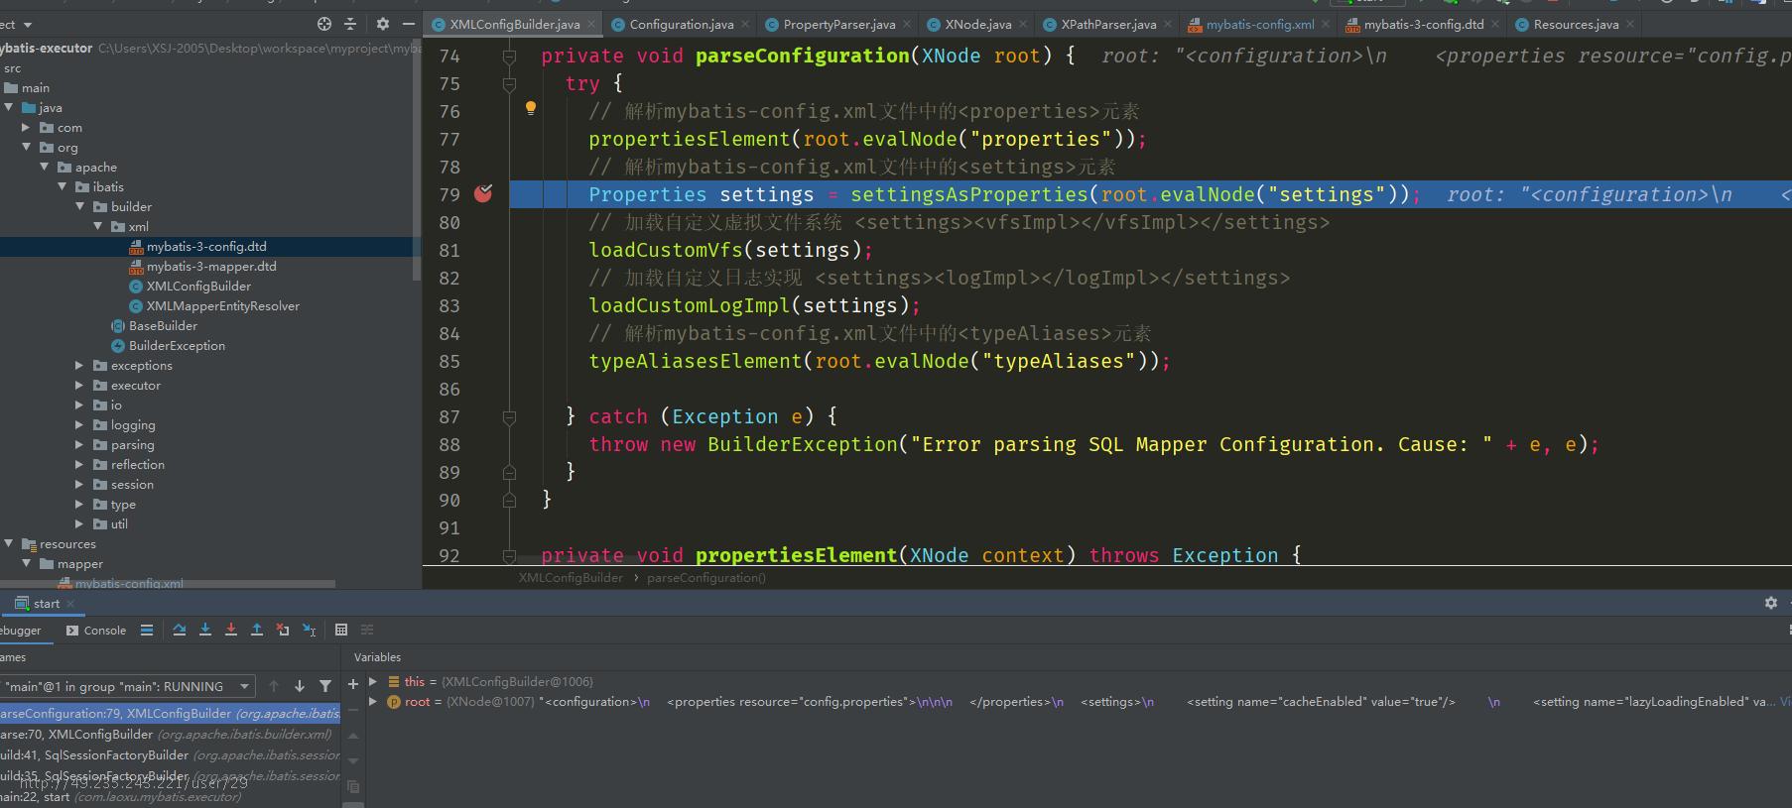The height and width of the screenshot is (808, 1792).
Task: Select BuilderException class in project tree
Action: (x=177, y=345)
